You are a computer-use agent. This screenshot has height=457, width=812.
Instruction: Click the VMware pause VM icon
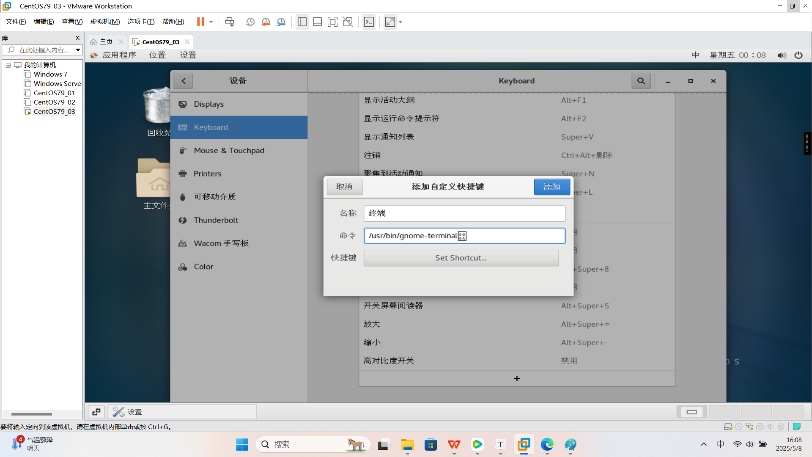pos(200,22)
